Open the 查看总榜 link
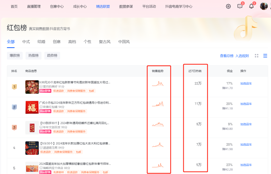This screenshot has height=174, width=271. pyautogui.click(x=226, y=55)
